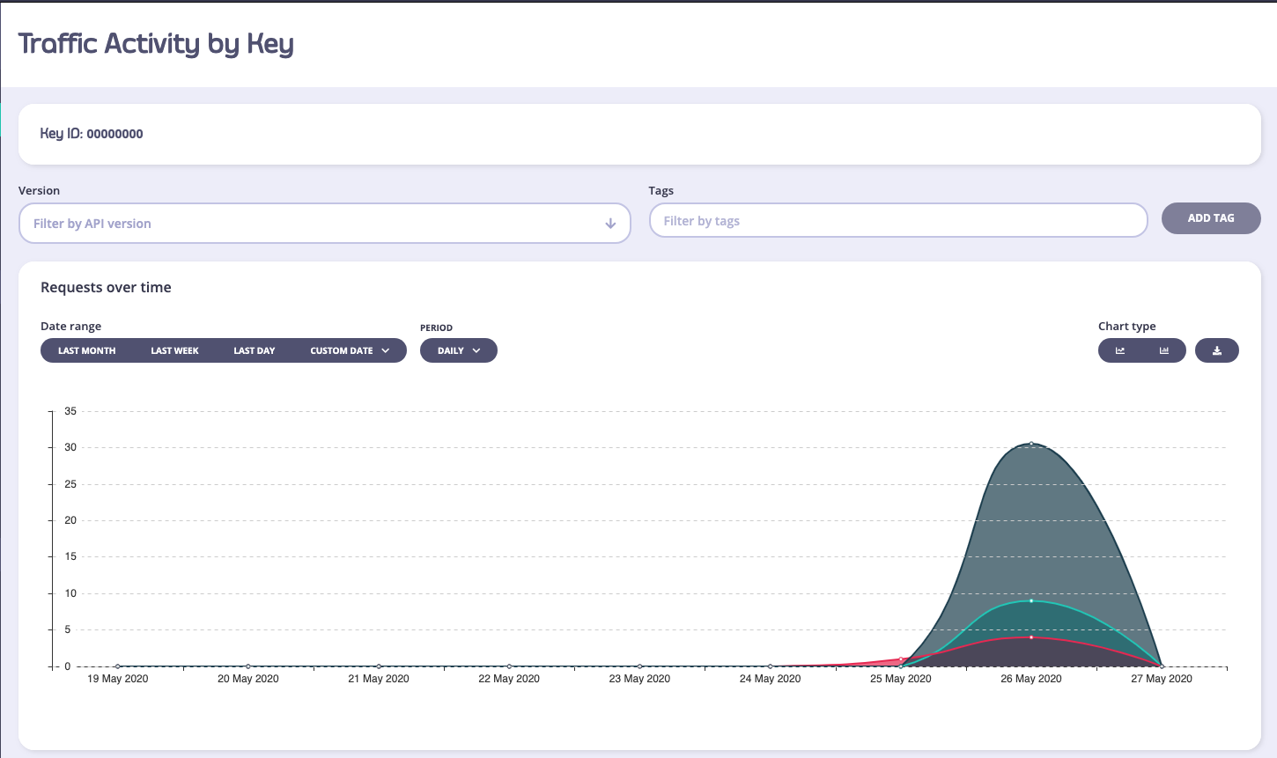Select the Key ID: 00000000 panel
Viewport: 1277px width, 758px height.
91,134
